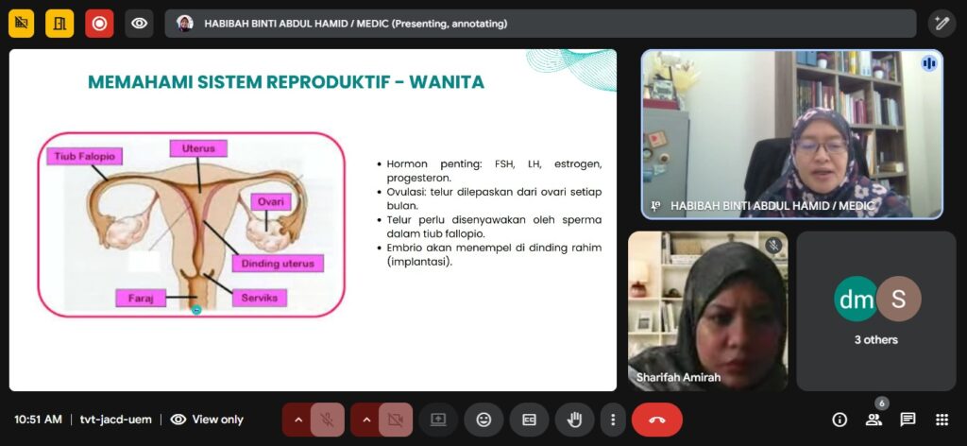This screenshot has height=446, width=967.
Task: Open the '3 others' participants tile
Action: click(876, 311)
